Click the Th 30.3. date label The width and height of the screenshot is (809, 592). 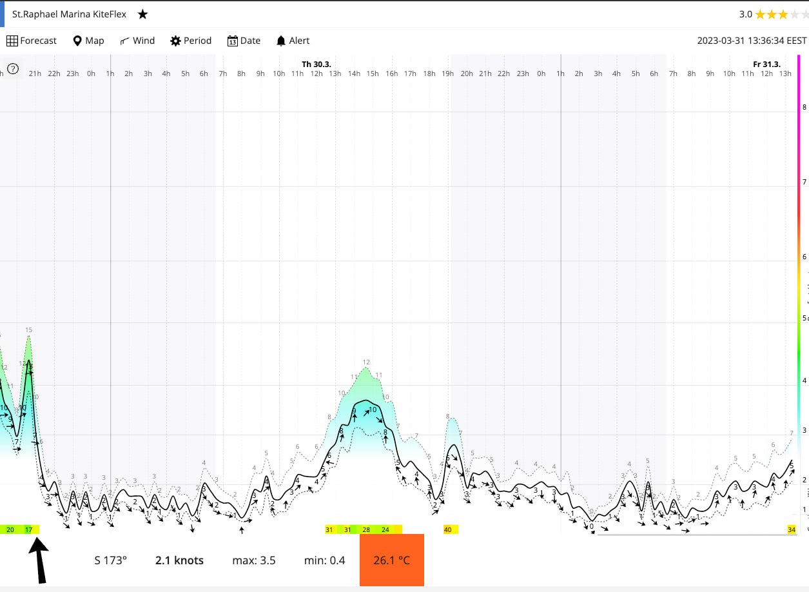316,64
